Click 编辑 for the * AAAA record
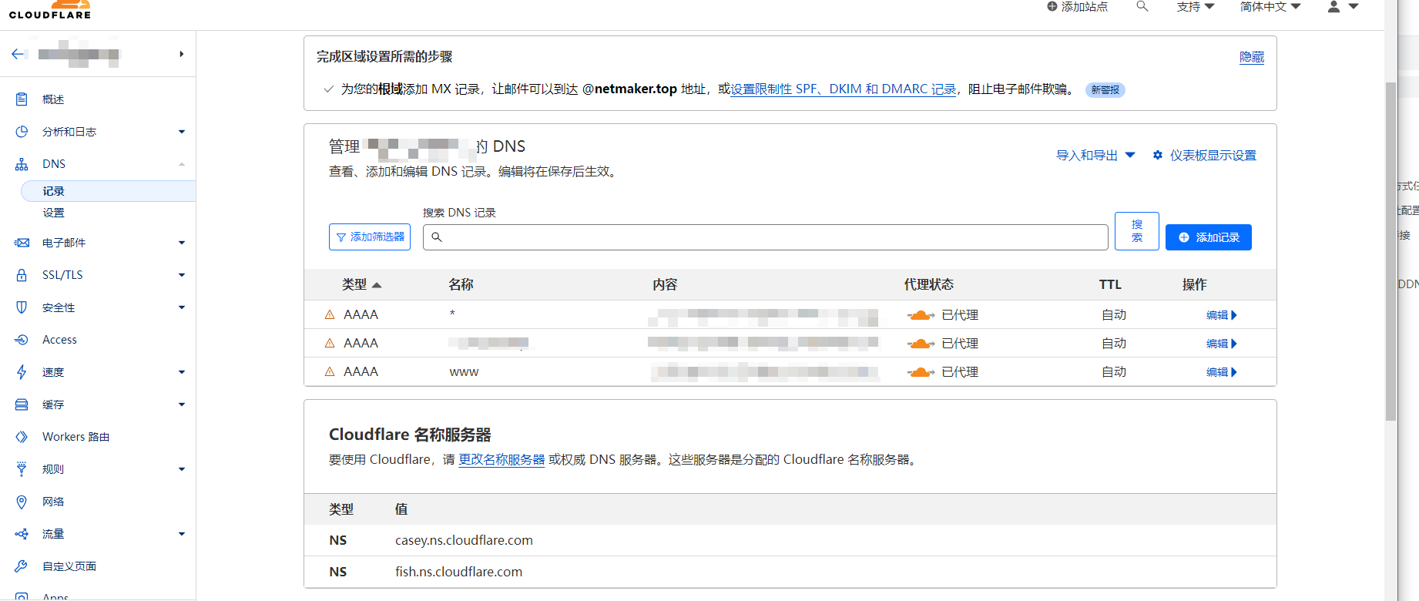Image resolution: width=1419 pixels, height=601 pixels. (x=1221, y=315)
